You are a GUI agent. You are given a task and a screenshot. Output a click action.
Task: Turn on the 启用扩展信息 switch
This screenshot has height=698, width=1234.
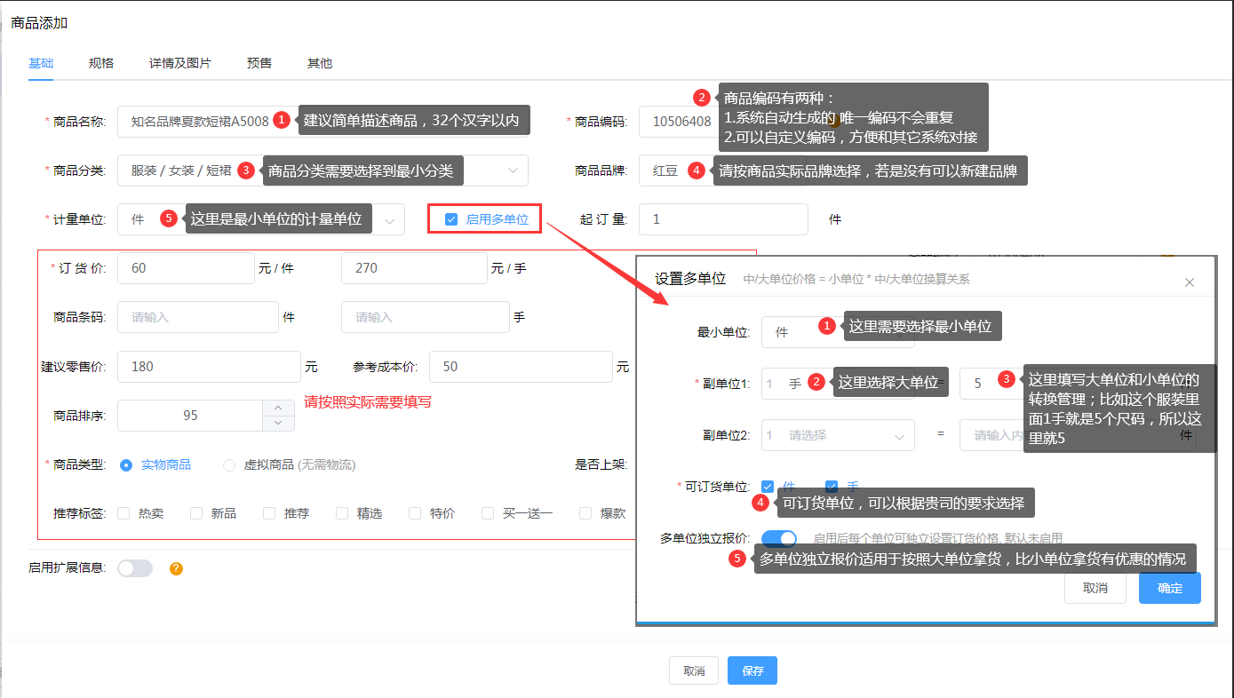click(x=135, y=568)
